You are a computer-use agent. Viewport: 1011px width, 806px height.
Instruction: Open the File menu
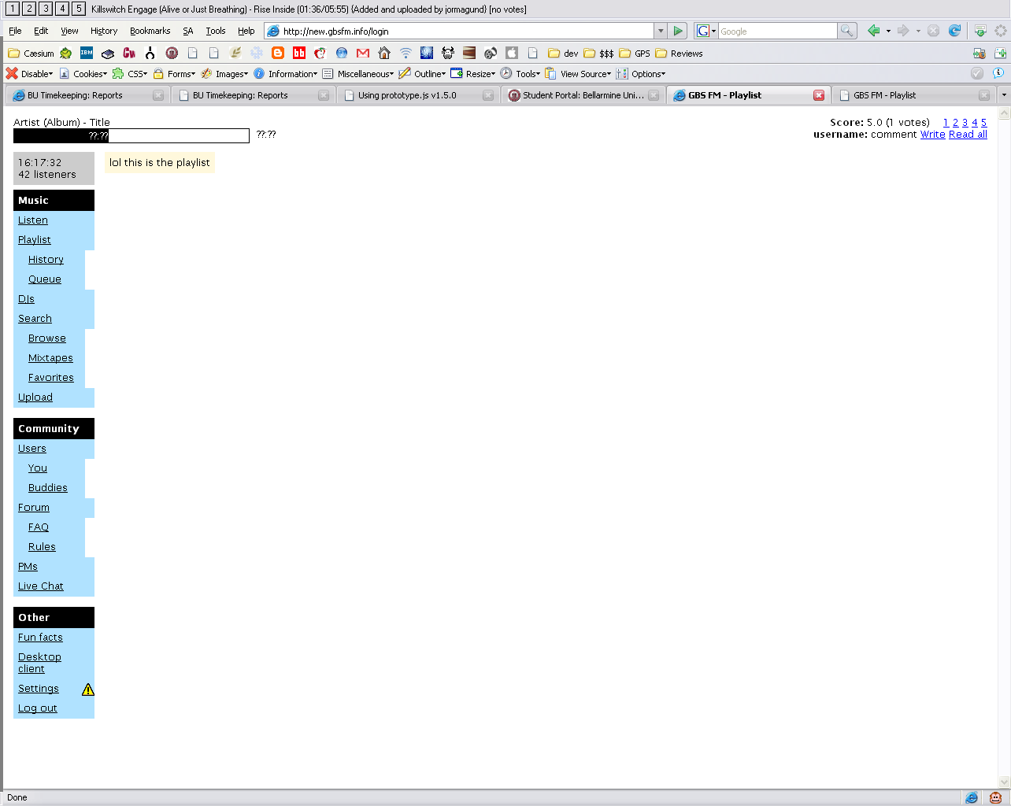point(15,31)
